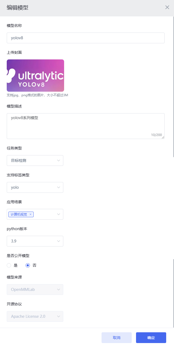The height and width of the screenshot is (346, 174).
Task: Close the 编辑模型 dialog with X icon
Action: pos(167,7)
